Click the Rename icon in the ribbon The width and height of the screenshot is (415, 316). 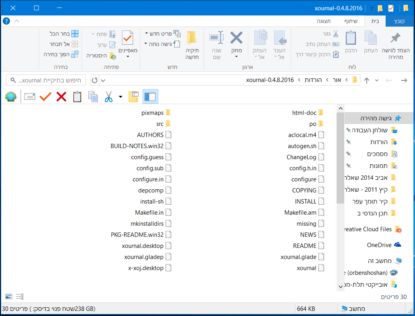click(x=217, y=37)
